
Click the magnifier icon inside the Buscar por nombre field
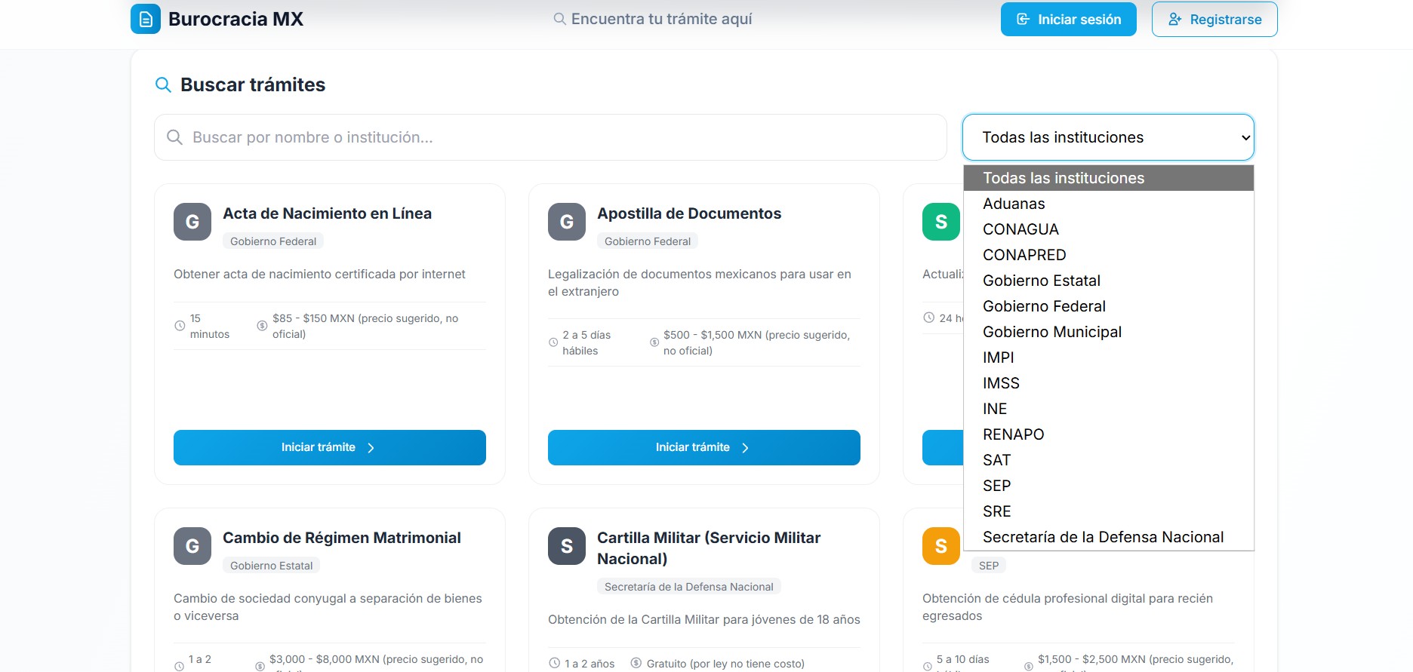(x=174, y=137)
